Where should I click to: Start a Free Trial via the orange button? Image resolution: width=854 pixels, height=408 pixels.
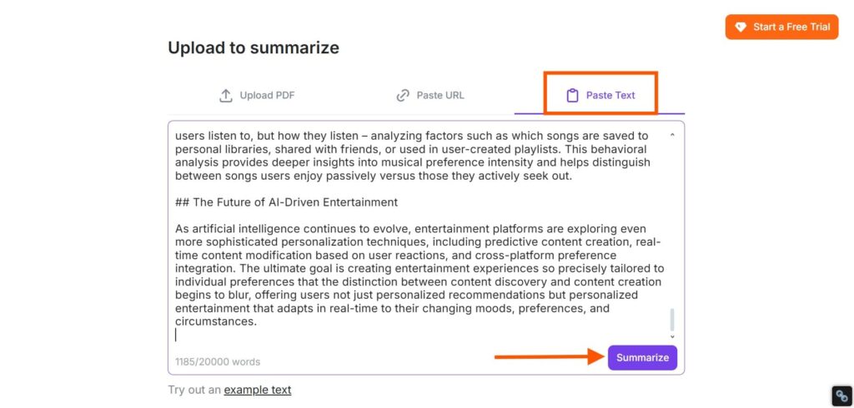click(x=781, y=27)
